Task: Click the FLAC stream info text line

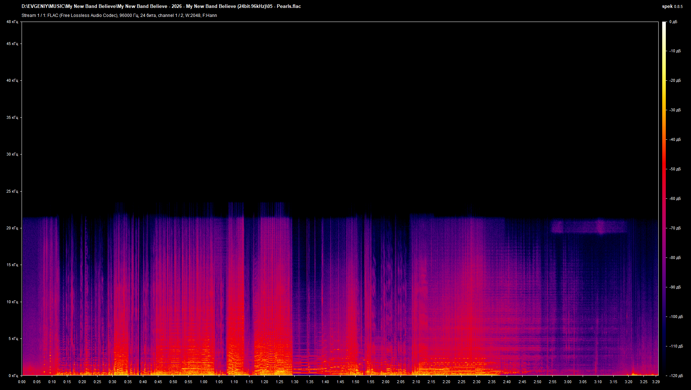Action: click(119, 15)
